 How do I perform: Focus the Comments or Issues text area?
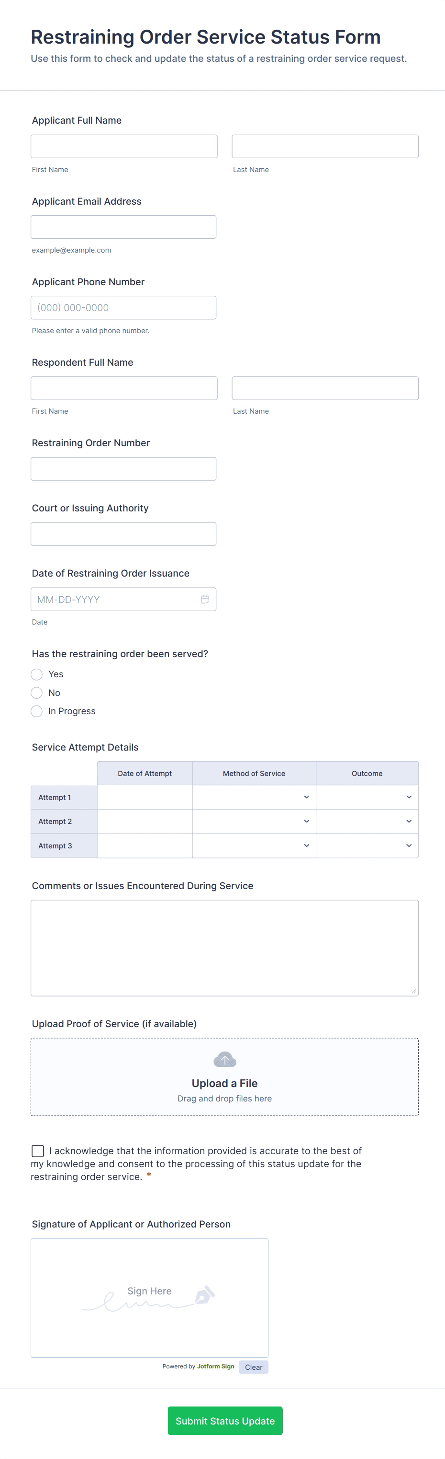(224, 948)
